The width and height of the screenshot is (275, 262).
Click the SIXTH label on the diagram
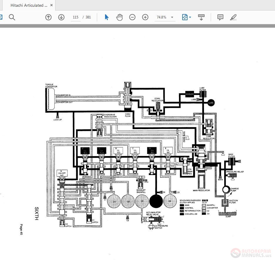36,214
